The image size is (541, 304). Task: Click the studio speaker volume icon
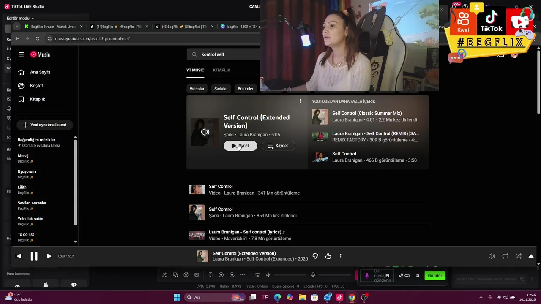click(268, 275)
